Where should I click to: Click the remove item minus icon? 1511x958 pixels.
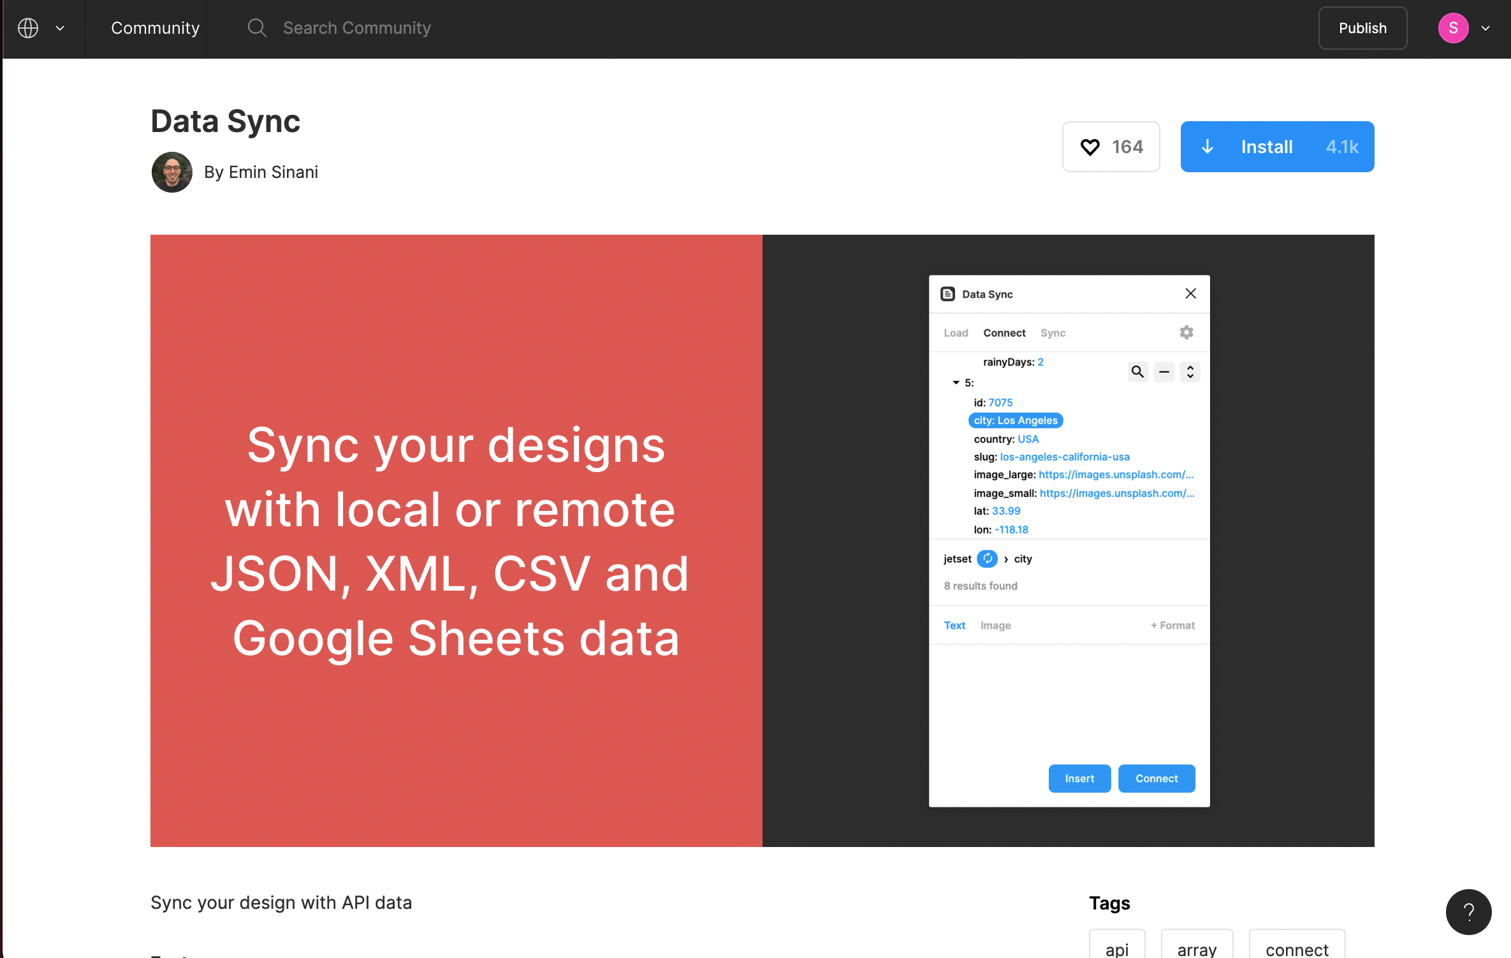click(1164, 371)
